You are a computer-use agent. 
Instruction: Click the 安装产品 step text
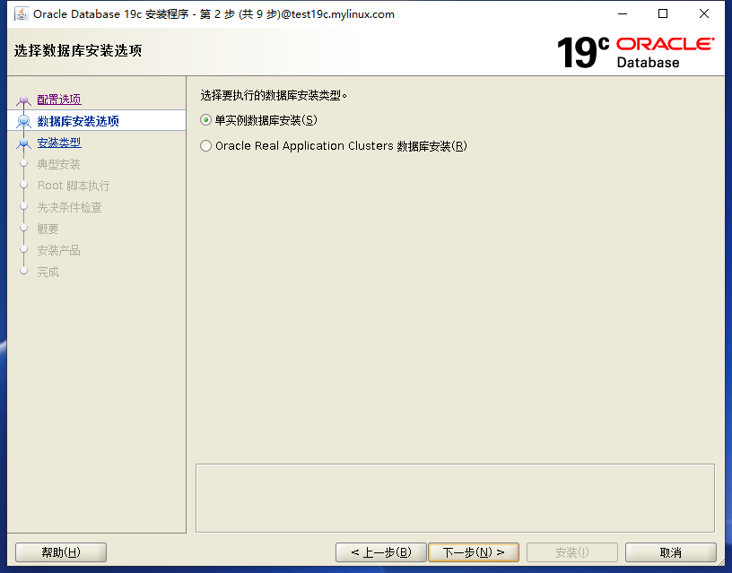[x=59, y=250]
